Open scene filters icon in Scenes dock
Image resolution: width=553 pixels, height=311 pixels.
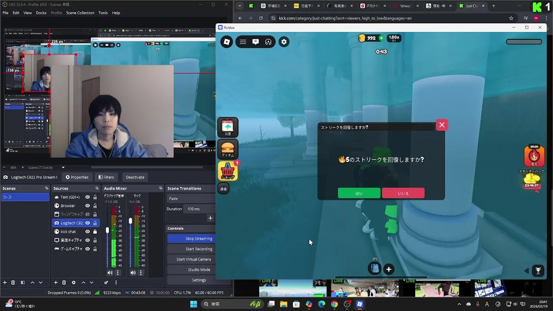[x=22, y=282]
